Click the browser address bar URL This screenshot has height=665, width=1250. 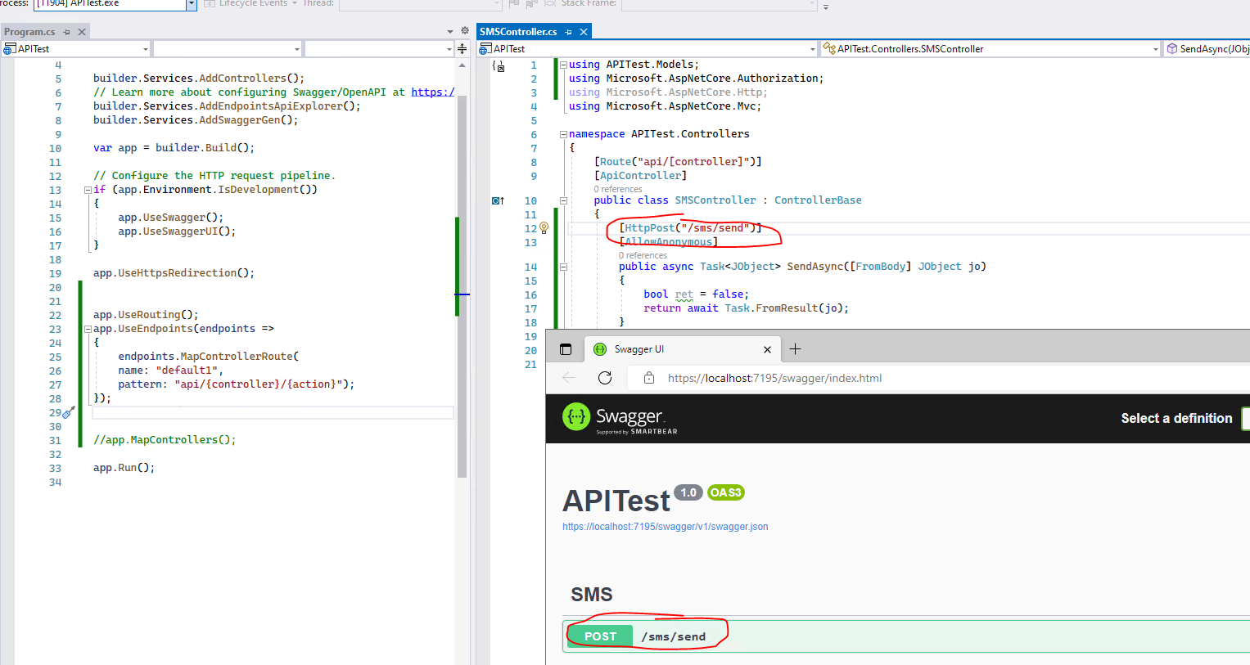774,378
